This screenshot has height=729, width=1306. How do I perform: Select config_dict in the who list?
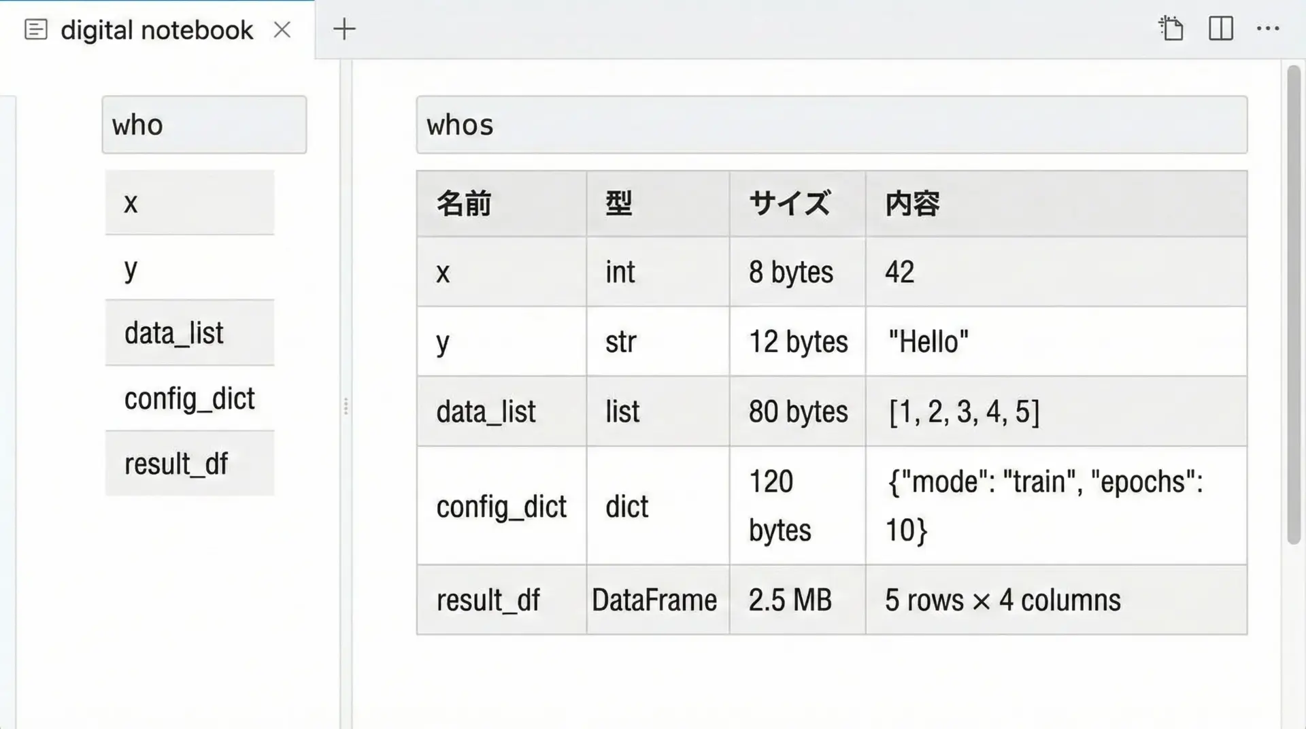pyautogui.click(x=190, y=399)
